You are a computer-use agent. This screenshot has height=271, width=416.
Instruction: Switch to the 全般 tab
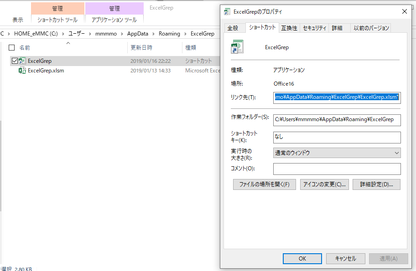[233, 28]
